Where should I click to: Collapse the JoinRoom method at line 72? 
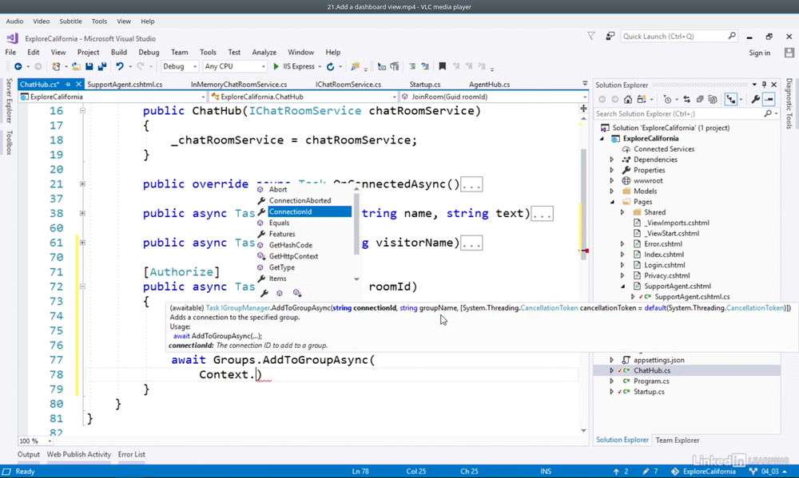(x=82, y=286)
